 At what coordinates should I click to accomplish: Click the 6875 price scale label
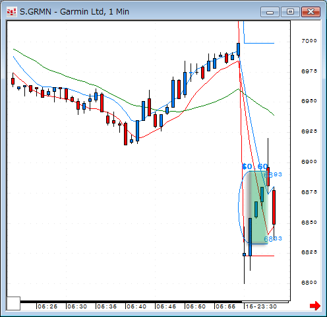[x=309, y=192]
